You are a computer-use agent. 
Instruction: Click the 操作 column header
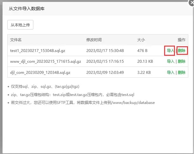point(181,40)
